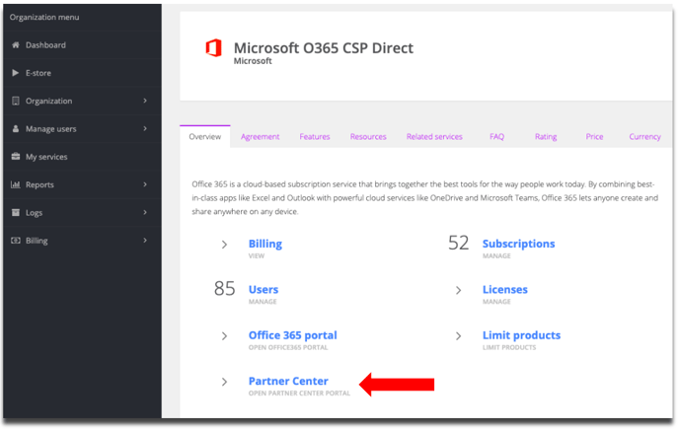The height and width of the screenshot is (429, 679).
Task: Open the Office 365 portal link
Action: (x=292, y=335)
